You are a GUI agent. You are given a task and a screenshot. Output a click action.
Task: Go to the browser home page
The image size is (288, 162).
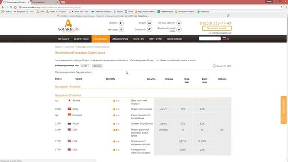tap(15, 7)
